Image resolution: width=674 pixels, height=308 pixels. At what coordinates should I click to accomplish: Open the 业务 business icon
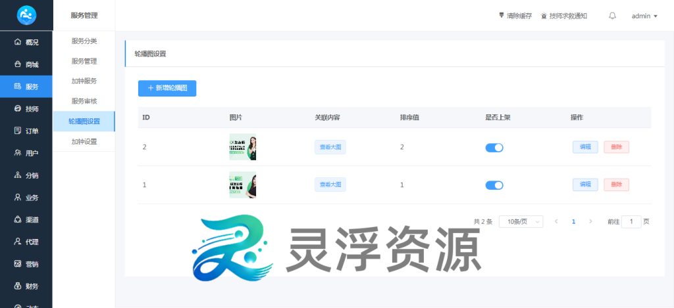coord(18,198)
